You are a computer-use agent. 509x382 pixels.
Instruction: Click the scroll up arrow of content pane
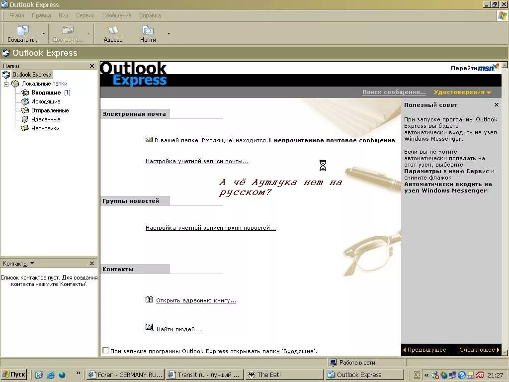[x=505, y=65]
